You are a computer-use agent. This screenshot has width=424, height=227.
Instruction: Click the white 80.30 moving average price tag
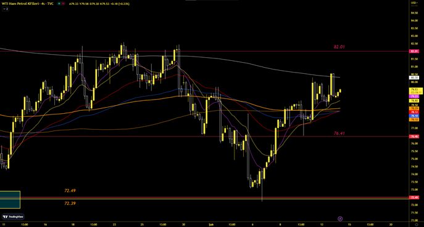coord(414,78)
